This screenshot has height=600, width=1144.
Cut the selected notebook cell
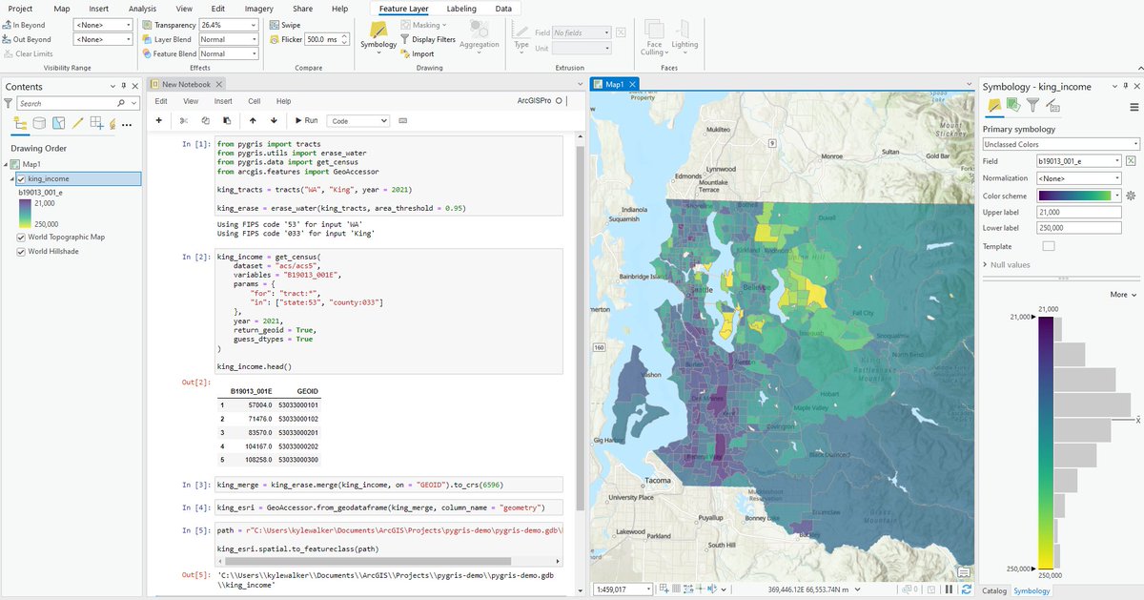point(184,121)
